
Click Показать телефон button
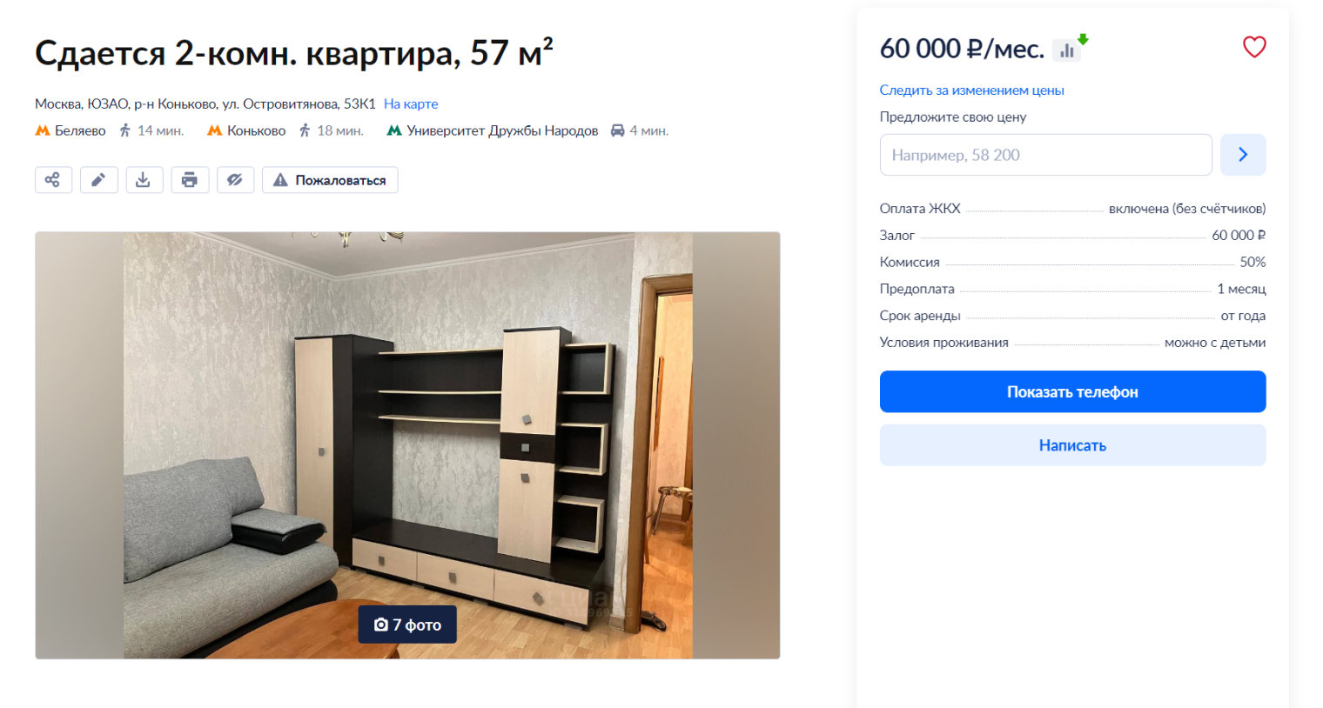point(1072,391)
